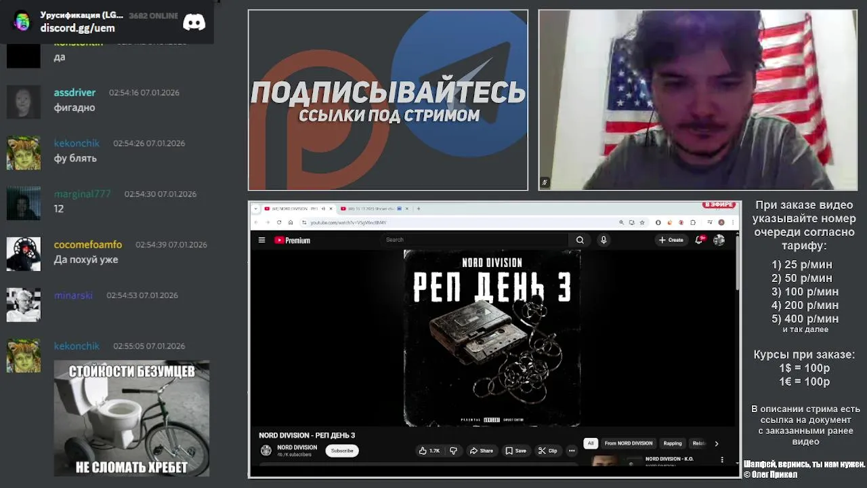Click the В ЭФИРЕ live badge
Image resolution: width=867 pixels, height=488 pixels.
click(719, 205)
